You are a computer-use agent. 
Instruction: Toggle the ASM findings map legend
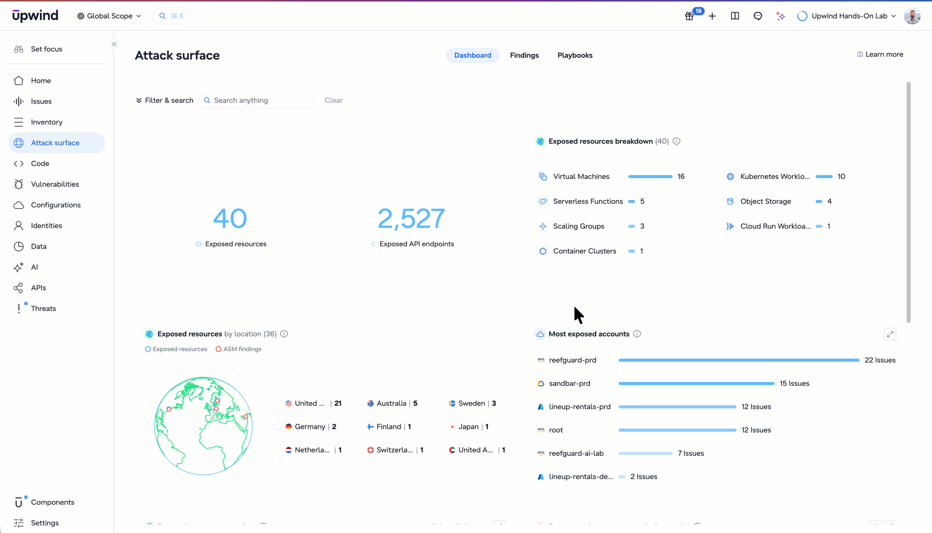click(x=238, y=349)
